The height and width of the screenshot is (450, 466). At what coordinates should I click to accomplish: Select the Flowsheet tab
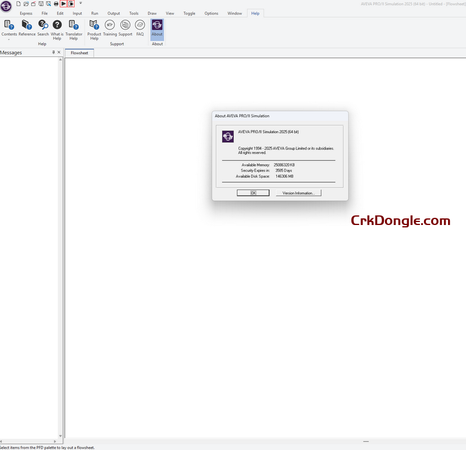(79, 53)
